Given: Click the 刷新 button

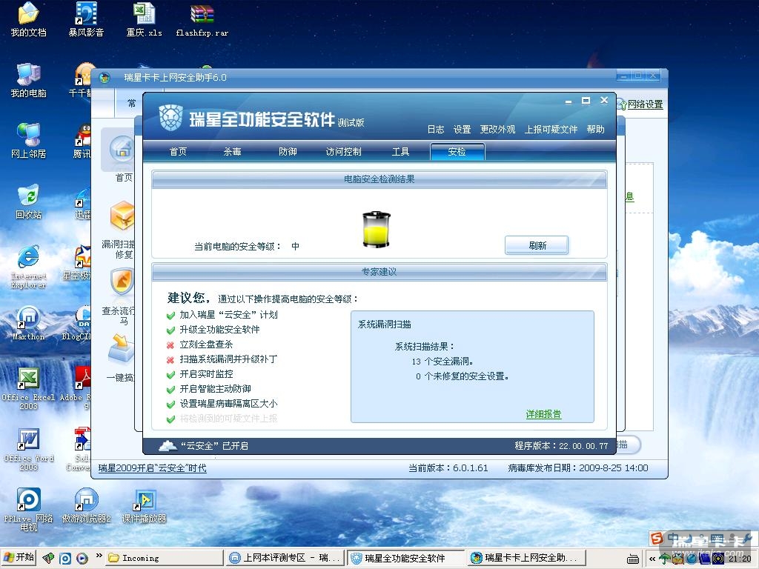Looking at the screenshot, I should pyautogui.click(x=537, y=245).
